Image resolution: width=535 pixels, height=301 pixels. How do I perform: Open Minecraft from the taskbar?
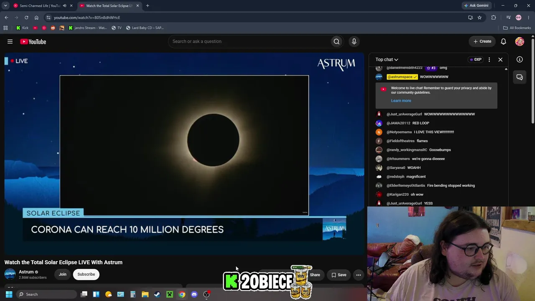click(170, 294)
